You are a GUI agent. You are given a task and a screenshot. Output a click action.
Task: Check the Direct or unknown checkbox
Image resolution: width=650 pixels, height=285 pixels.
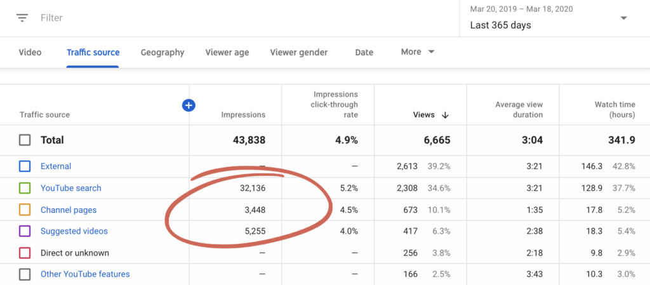click(25, 253)
